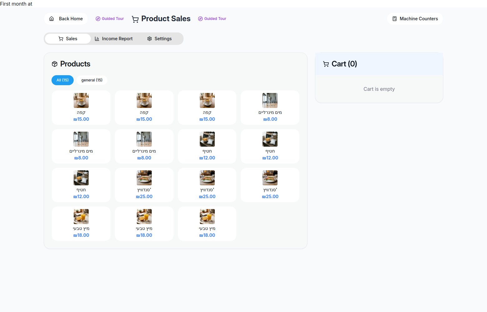Click the cart icon beside the Product Sales title

point(135,19)
